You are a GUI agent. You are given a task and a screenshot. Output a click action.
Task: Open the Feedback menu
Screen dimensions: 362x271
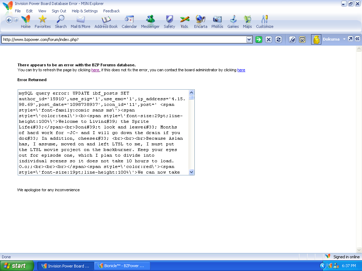111,11
